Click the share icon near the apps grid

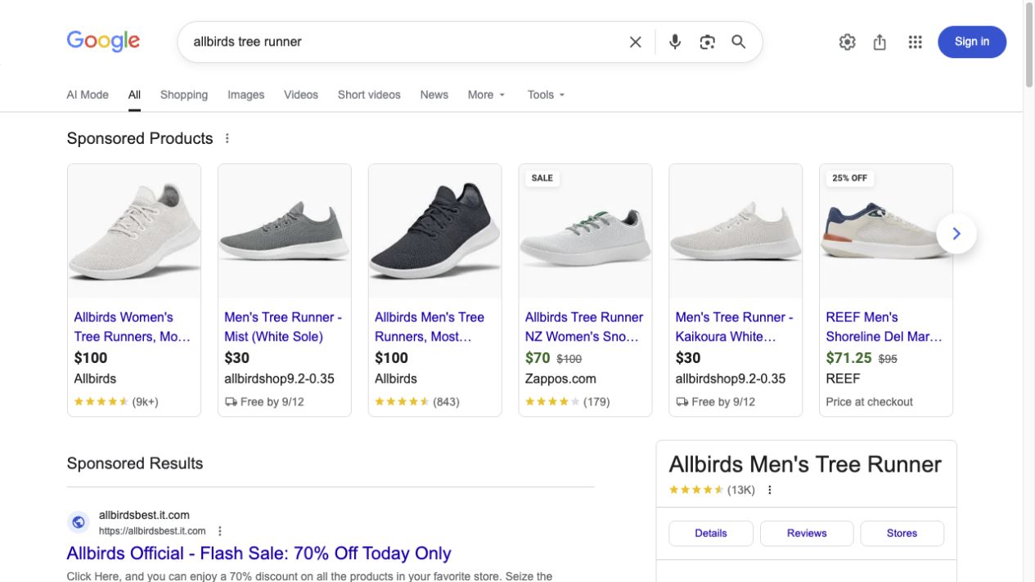(x=880, y=42)
